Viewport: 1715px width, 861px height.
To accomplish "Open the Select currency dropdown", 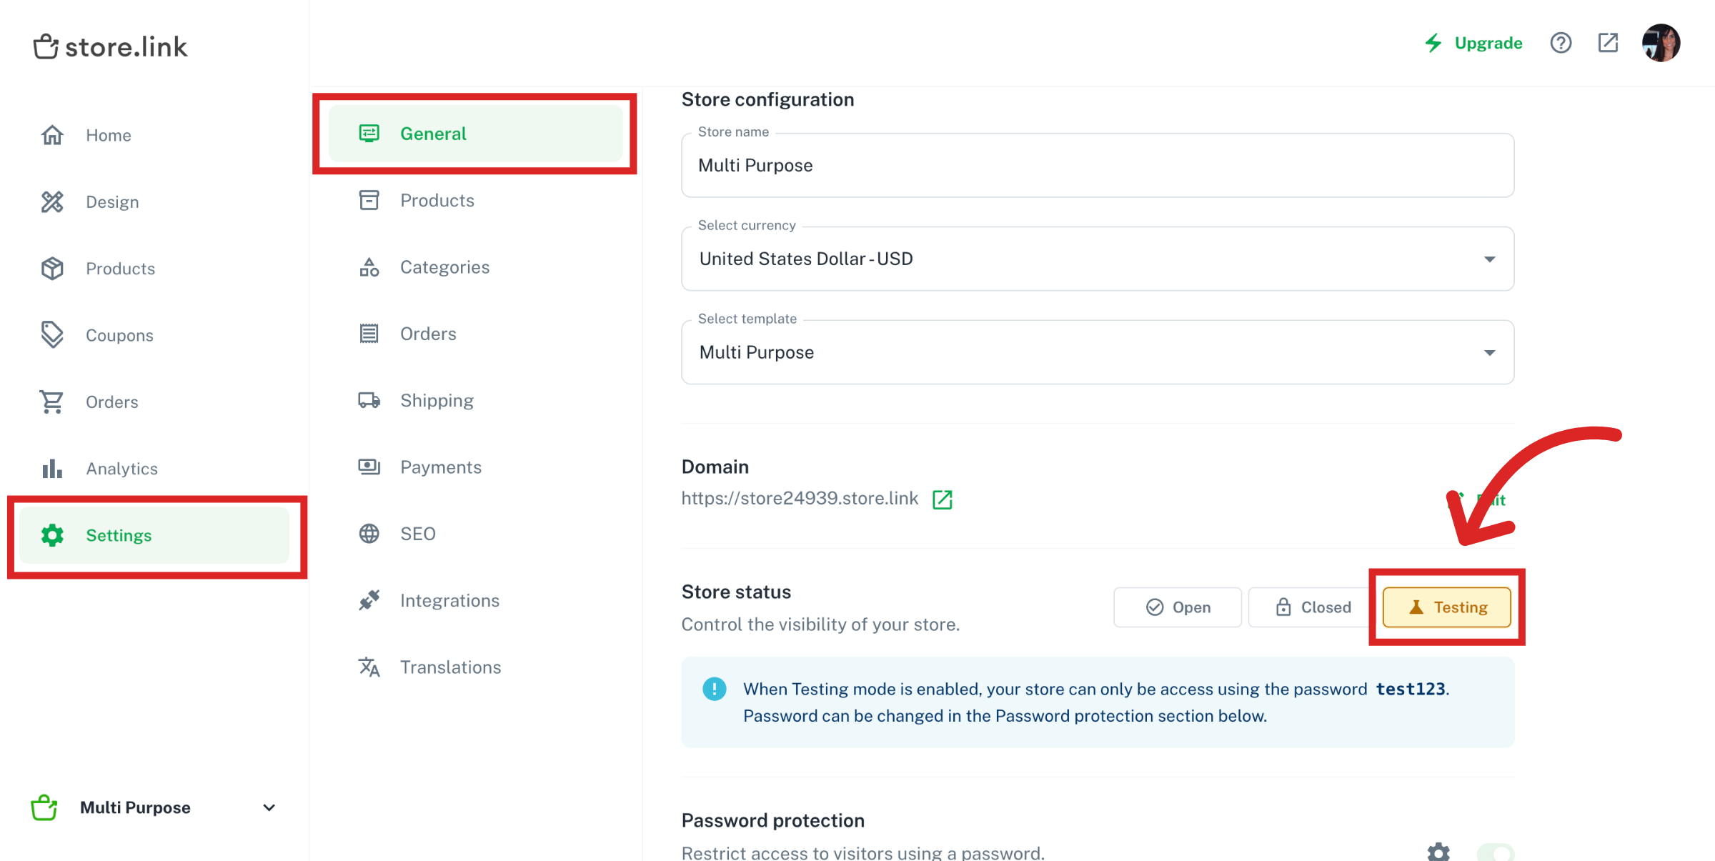I will tap(1489, 259).
